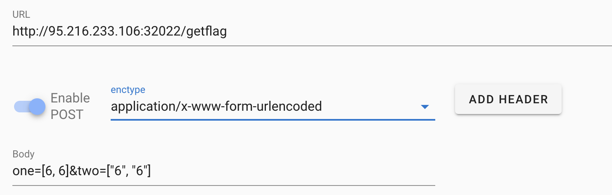The height and width of the screenshot is (195, 612).
Task: Expand the enctype options via the blue triangle
Action: [x=425, y=107]
